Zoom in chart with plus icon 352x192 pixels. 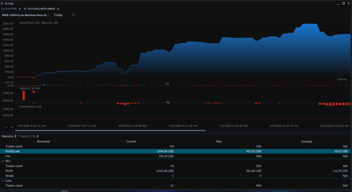click(x=12, y=127)
